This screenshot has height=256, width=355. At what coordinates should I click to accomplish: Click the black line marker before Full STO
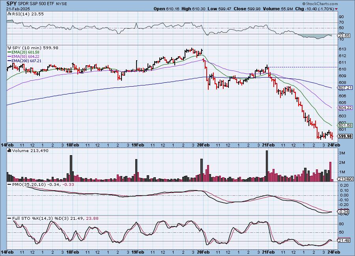point(9,219)
